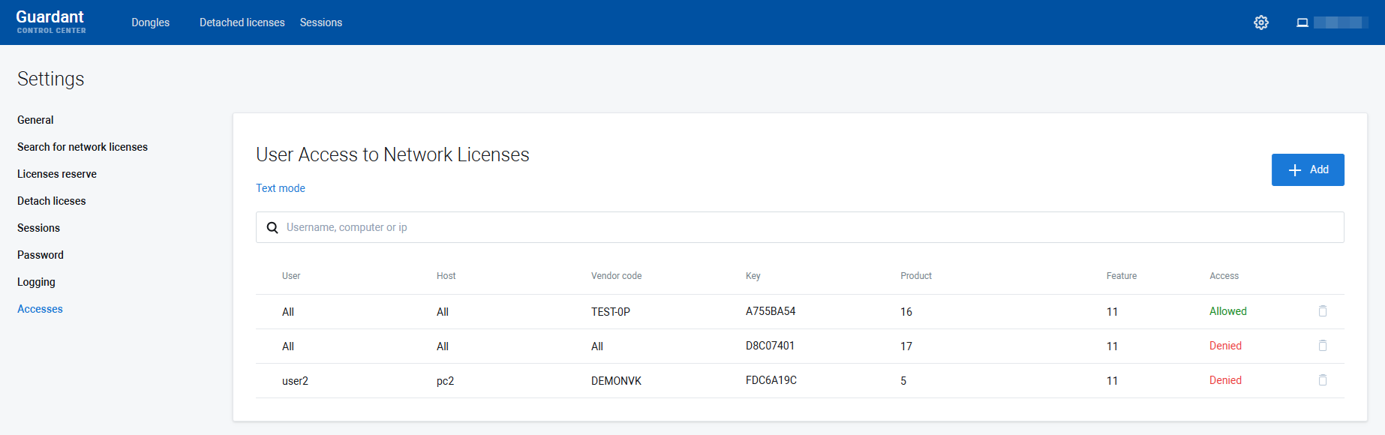
Task: Select General settings section
Action: 35,120
